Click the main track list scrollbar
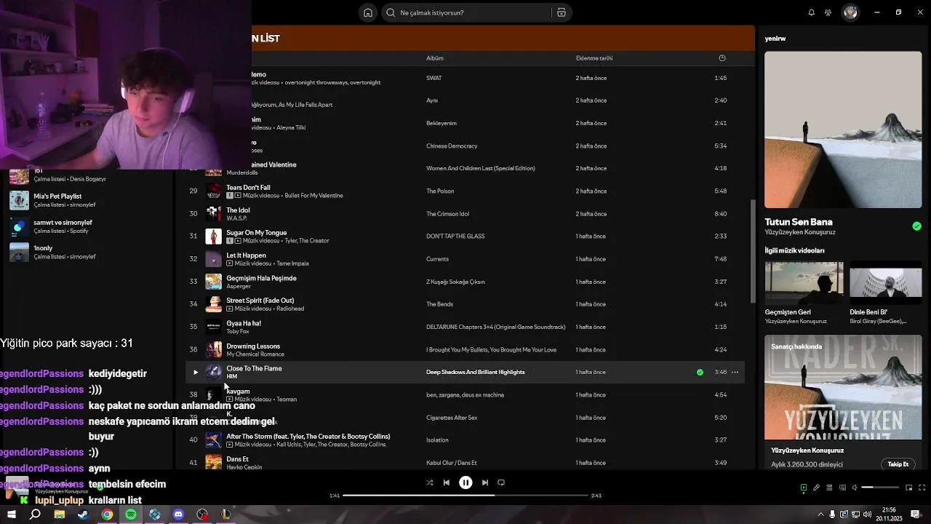Viewport: 931px width, 524px height. point(752,251)
